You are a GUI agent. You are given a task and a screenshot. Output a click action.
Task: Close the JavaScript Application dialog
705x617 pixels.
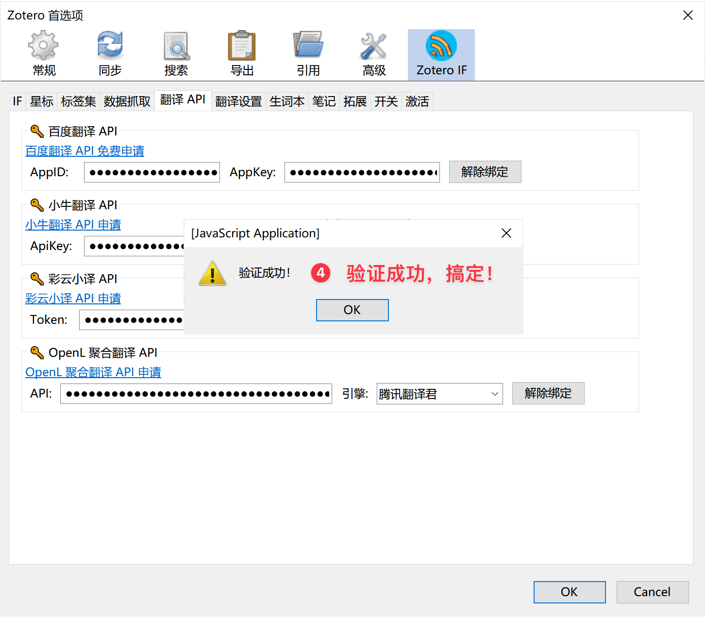(x=506, y=233)
